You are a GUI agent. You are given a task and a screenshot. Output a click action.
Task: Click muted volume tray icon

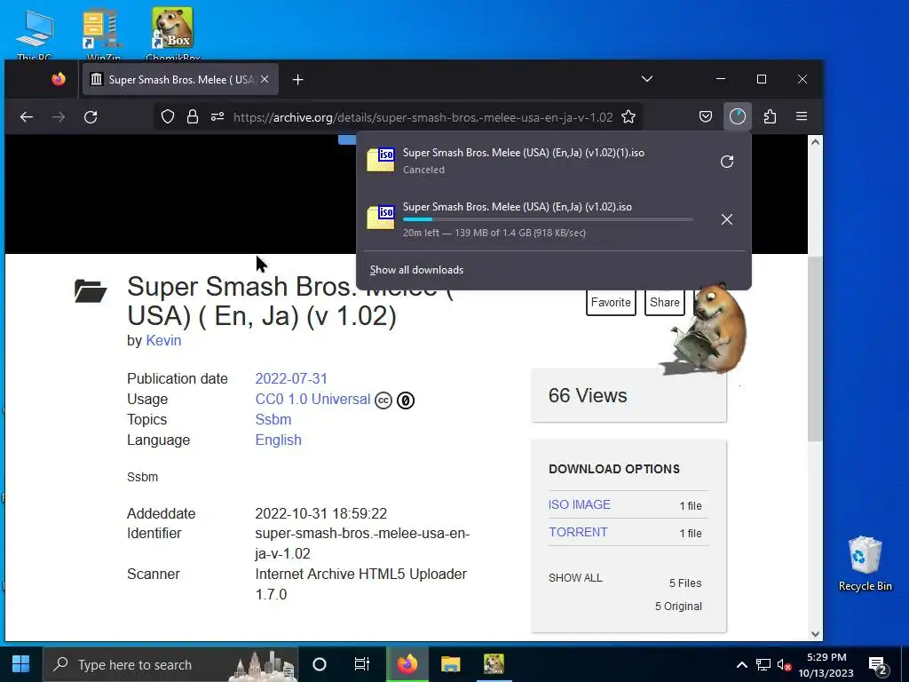coord(784,664)
